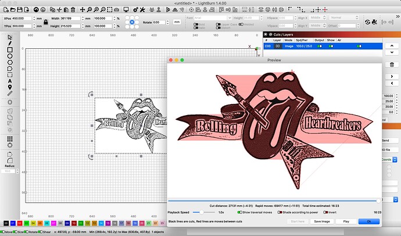Pick the red 02 color swatch

pyautogui.click(x=20, y=223)
